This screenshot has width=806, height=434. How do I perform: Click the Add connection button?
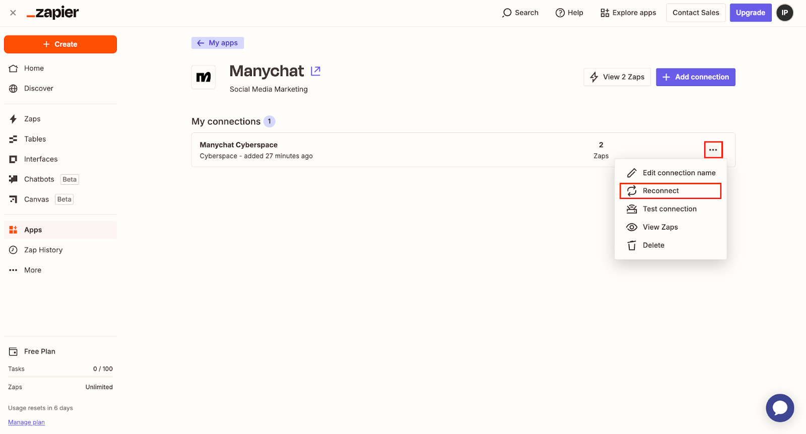pyautogui.click(x=695, y=77)
